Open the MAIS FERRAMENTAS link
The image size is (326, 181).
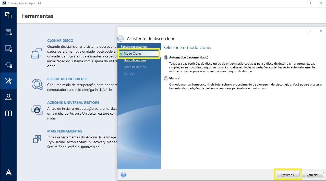point(65,131)
